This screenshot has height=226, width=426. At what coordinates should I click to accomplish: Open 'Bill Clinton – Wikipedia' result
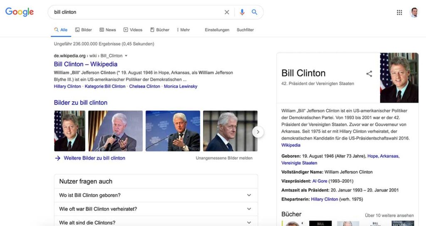coord(86,64)
